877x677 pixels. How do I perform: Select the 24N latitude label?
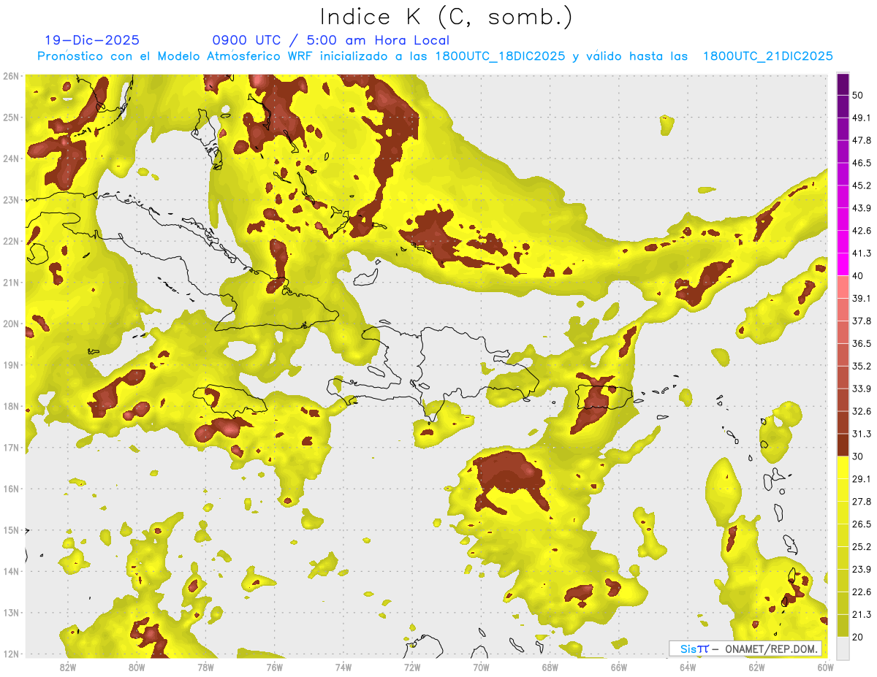tap(10, 158)
